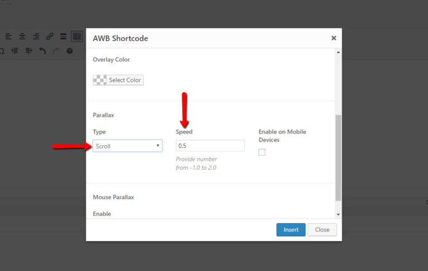Click the toolbar toggle (kitchen sink) icon
Image resolution: width=428 pixels, height=271 pixels.
[x=77, y=37]
